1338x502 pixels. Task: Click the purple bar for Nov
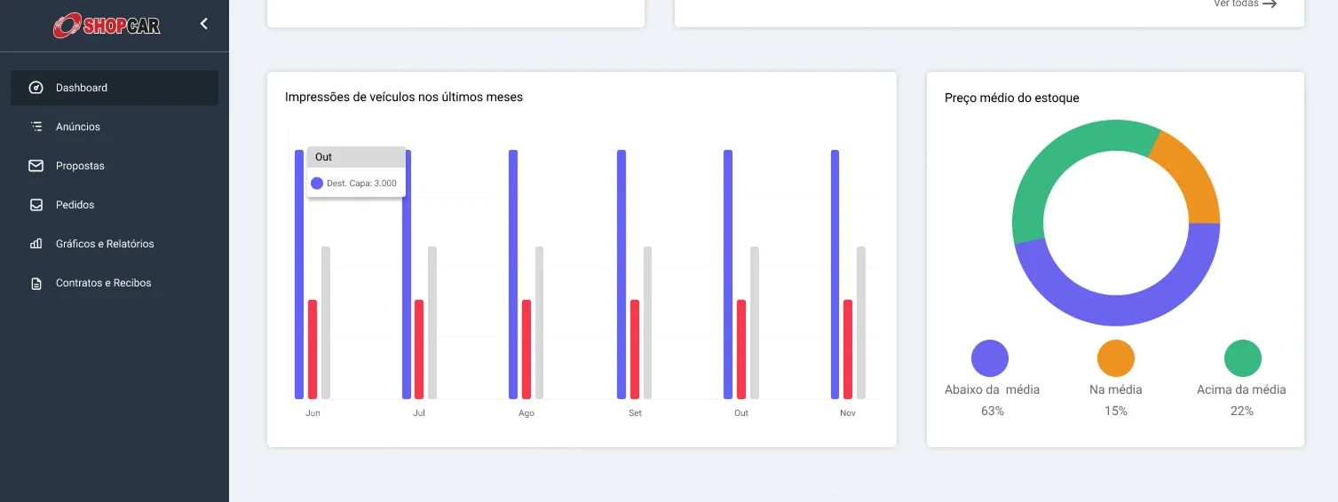point(835,275)
